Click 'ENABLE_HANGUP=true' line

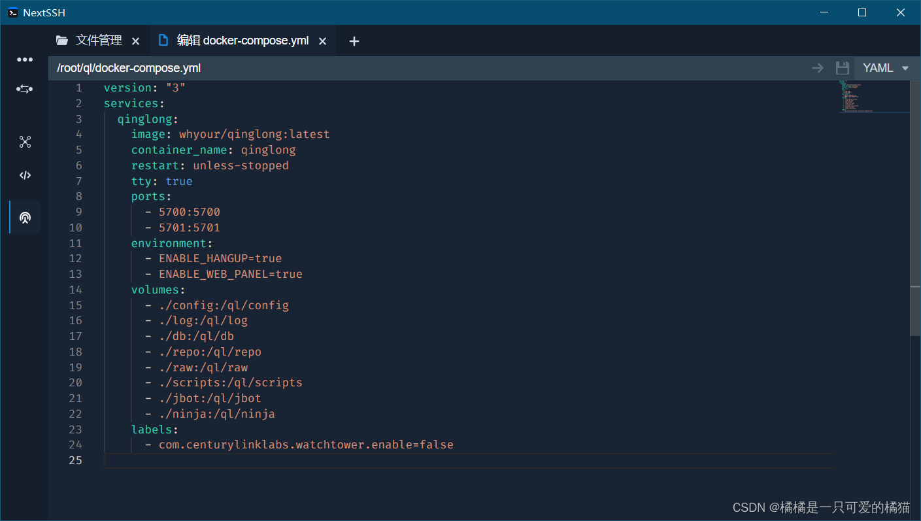(x=220, y=258)
